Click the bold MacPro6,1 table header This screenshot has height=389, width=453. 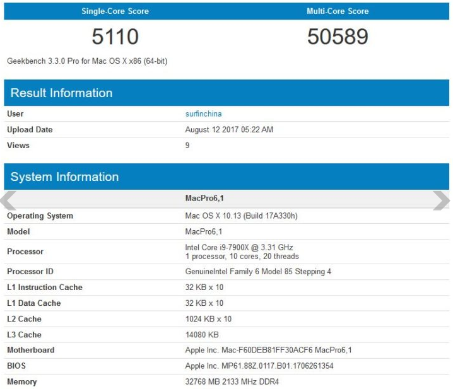point(204,198)
